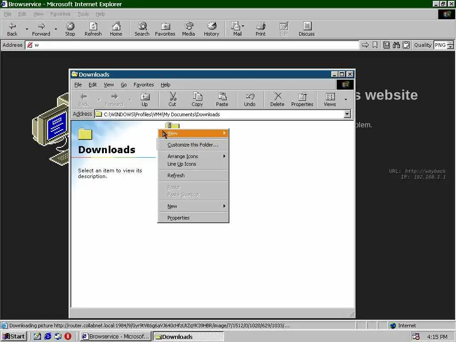Open the Media toolbar button

(x=188, y=29)
